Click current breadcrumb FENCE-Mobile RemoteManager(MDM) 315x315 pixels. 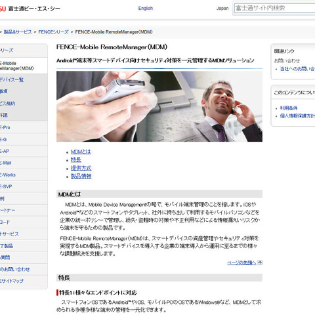pyautogui.click(x=114, y=32)
